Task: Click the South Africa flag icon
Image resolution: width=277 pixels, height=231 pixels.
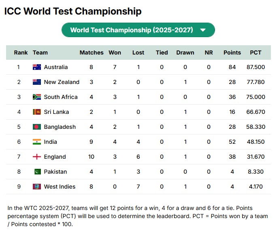Action: tap(37, 97)
